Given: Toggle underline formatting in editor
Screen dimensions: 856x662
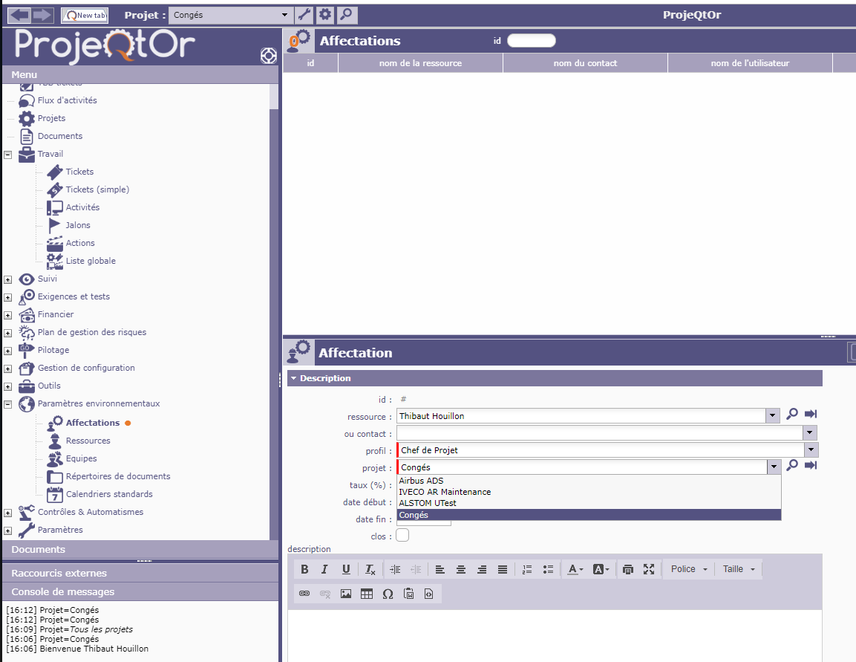Looking at the screenshot, I should coord(345,569).
